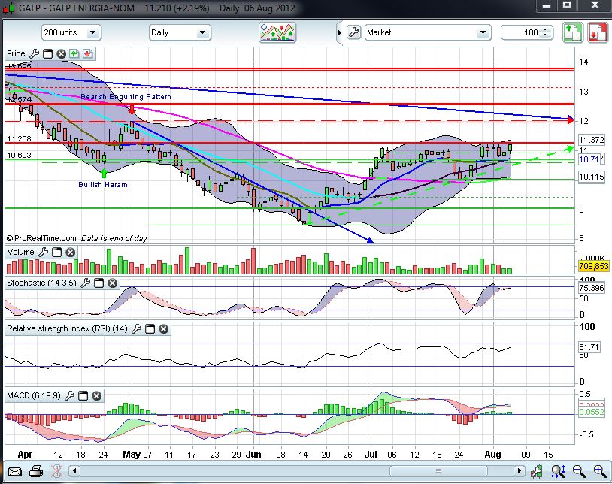Click the candlestick chart style icon
The width and height of the screenshot is (612, 484).
point(537,472)
